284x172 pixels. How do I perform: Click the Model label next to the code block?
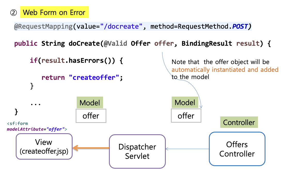[90, 103]
